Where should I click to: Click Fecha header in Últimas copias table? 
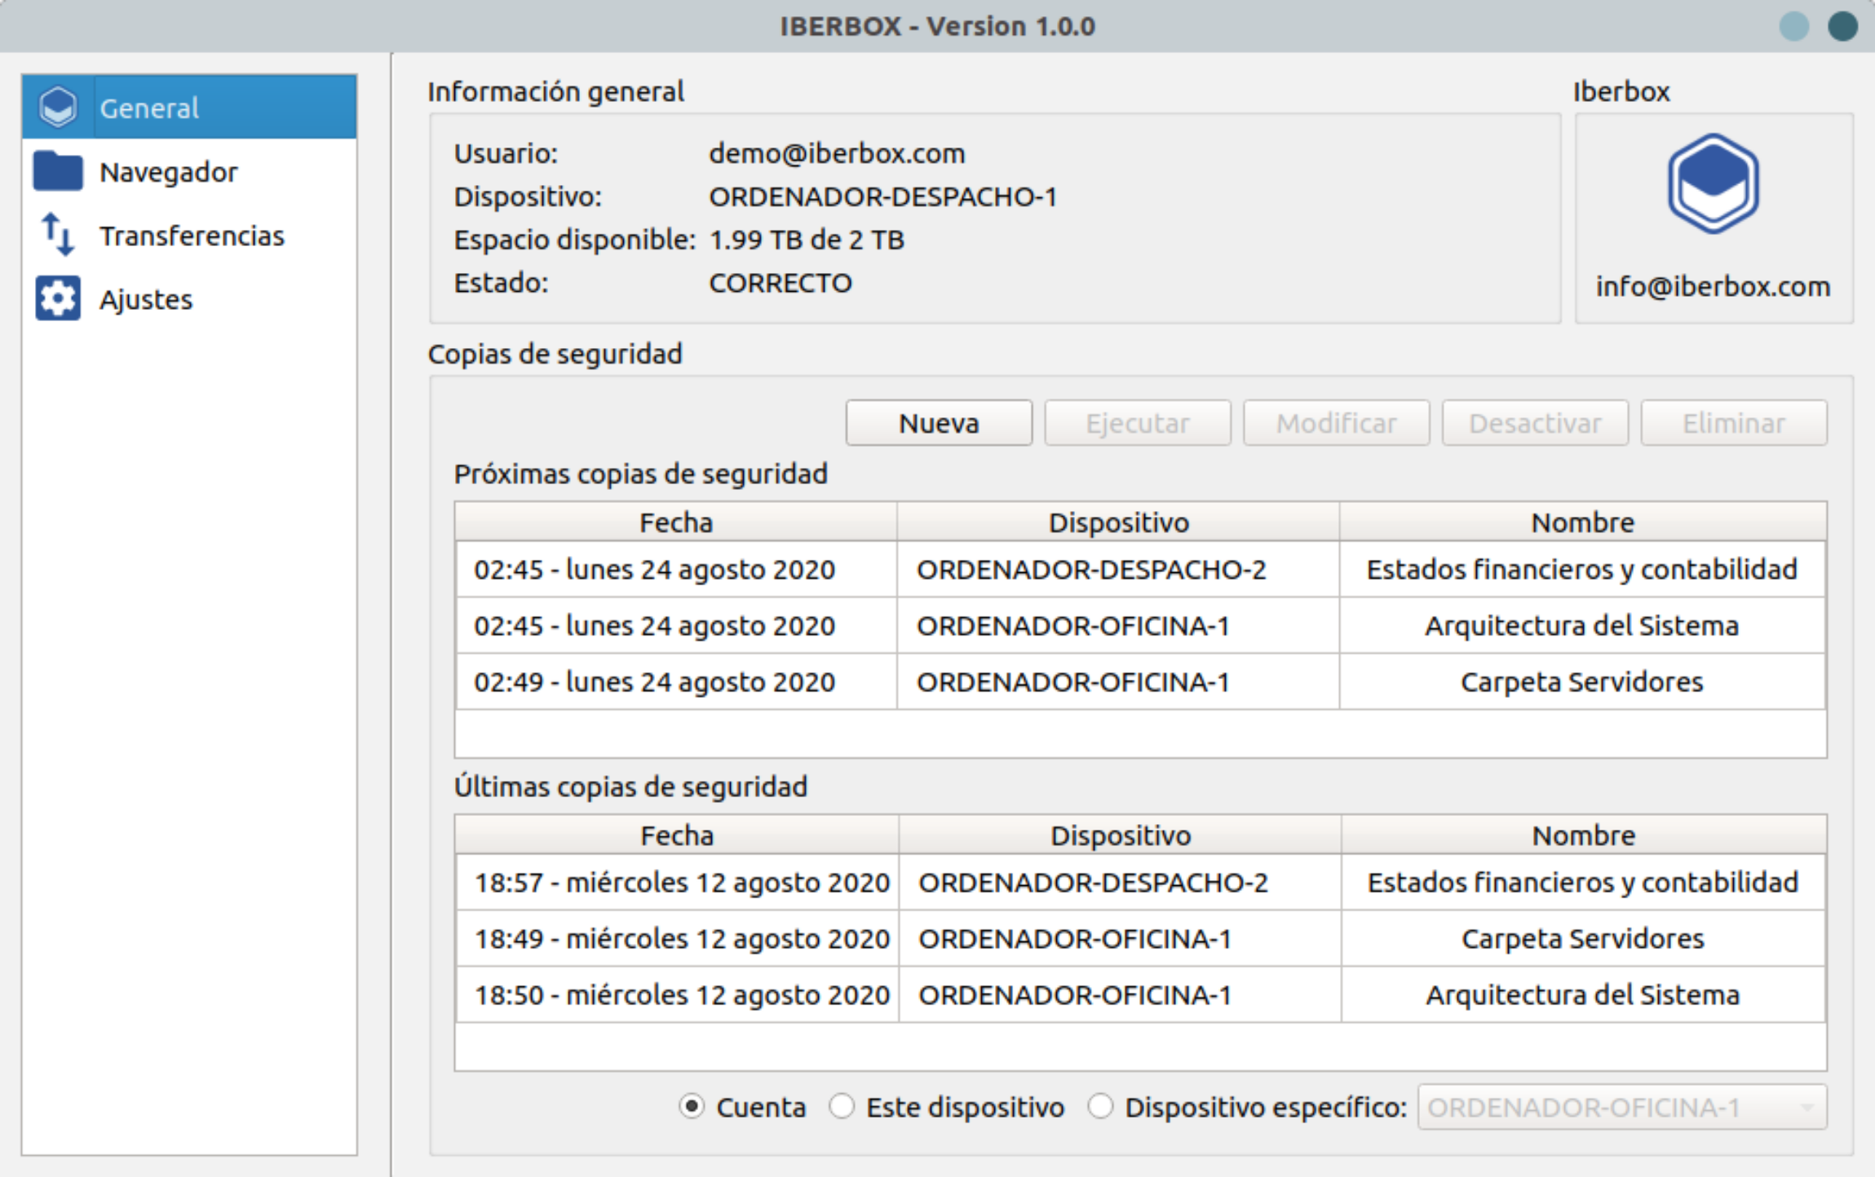(x=677, y=835)
